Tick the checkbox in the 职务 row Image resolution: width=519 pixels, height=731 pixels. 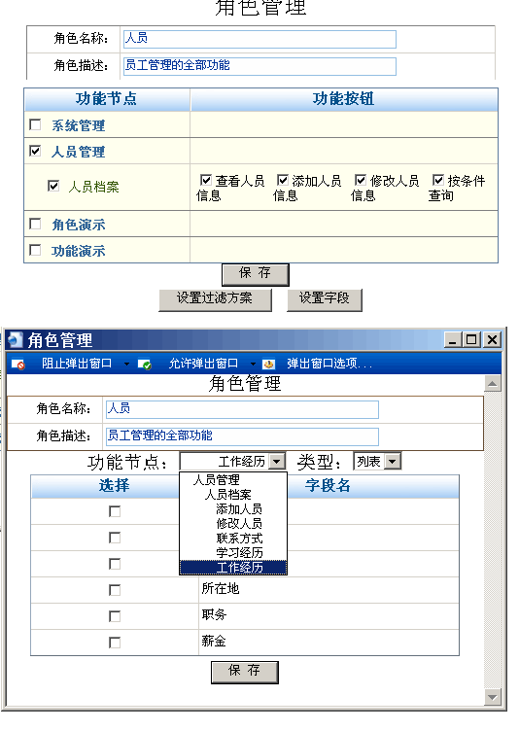pyautogui.click(x=115, y=616)
